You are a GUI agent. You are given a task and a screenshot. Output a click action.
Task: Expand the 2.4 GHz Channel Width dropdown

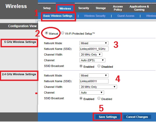tap(98, 87)
